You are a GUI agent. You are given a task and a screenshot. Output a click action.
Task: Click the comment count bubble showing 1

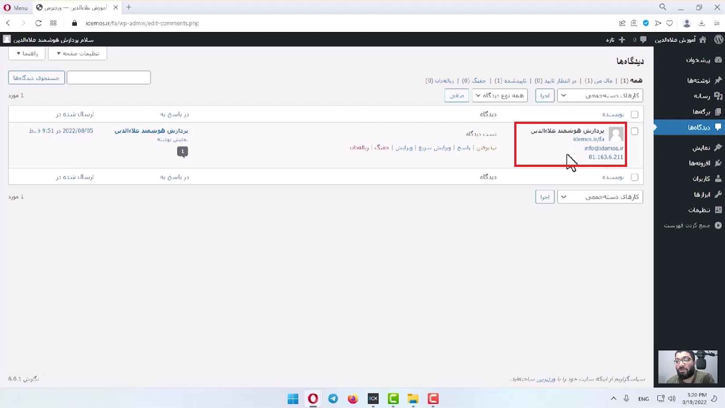[x=183, y=152]
